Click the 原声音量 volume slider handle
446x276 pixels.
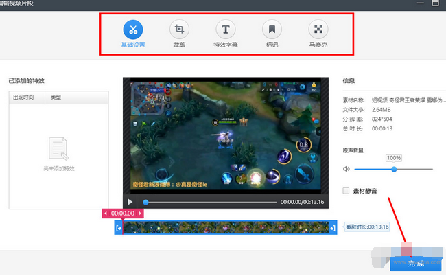[x=394, y=169]
